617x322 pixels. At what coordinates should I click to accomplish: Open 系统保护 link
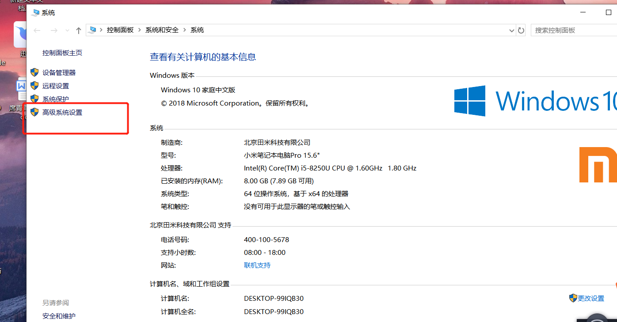(x=56, y=99)
